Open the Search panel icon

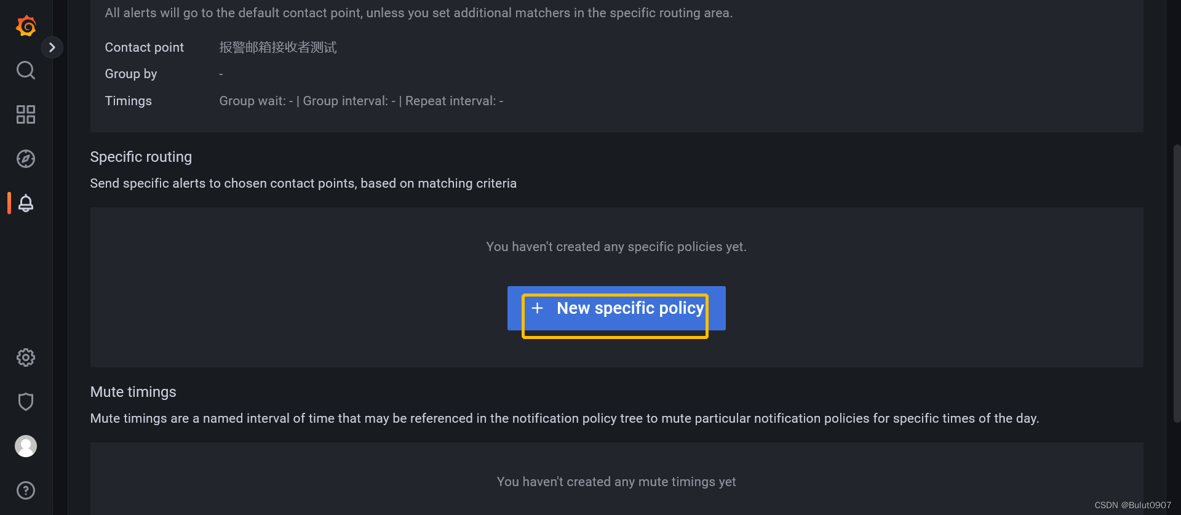[25, 70]
